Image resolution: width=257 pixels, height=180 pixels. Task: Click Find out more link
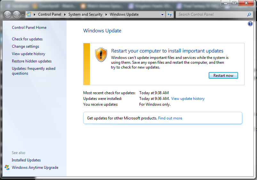click(x=170, y=118)
